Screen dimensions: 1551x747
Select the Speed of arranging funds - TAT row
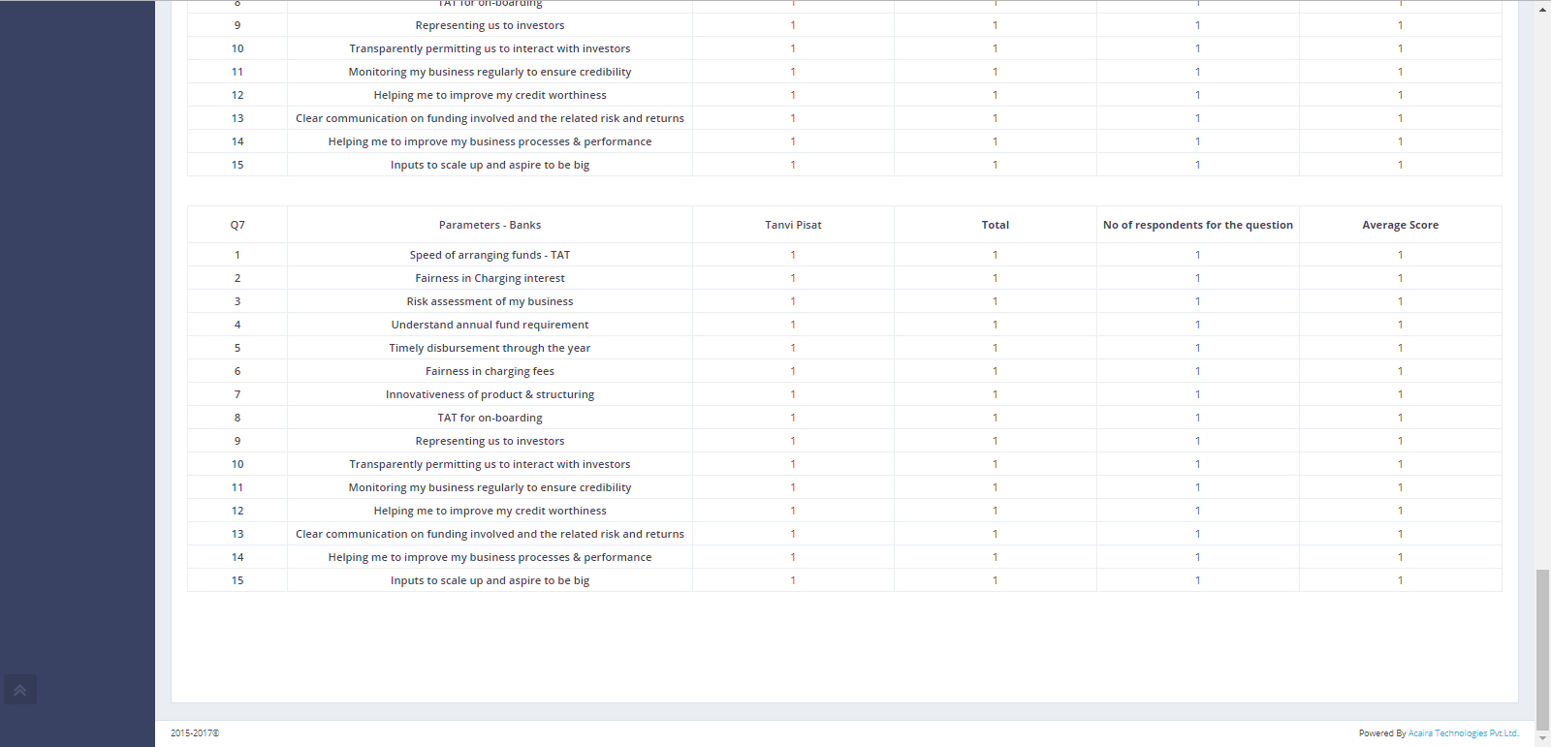pyautogui.click(x=490, y=255)
